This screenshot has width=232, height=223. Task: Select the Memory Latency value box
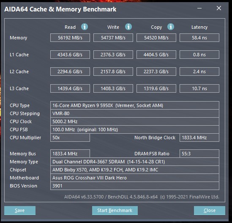pyautogui.click(x=199, y=38)
